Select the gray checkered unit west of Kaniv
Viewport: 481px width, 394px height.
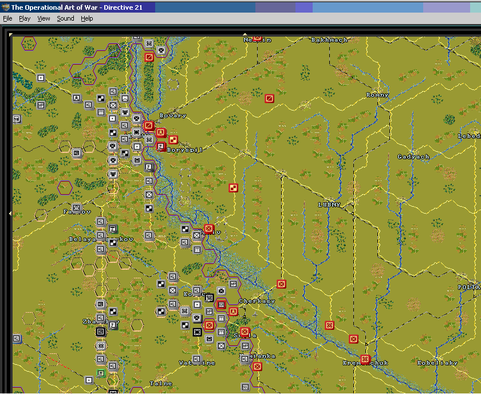tap(185, 229)
